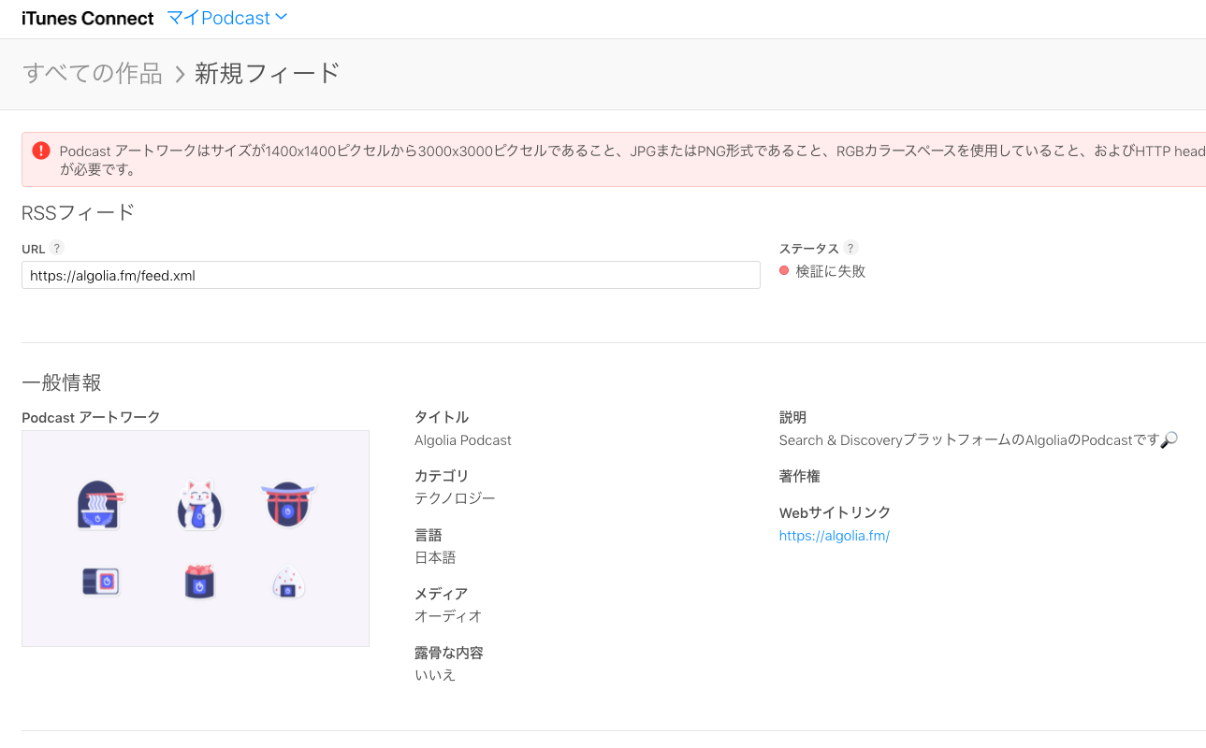
Task: Click the Algolia Podcast title value
Action: pos(463,439)
